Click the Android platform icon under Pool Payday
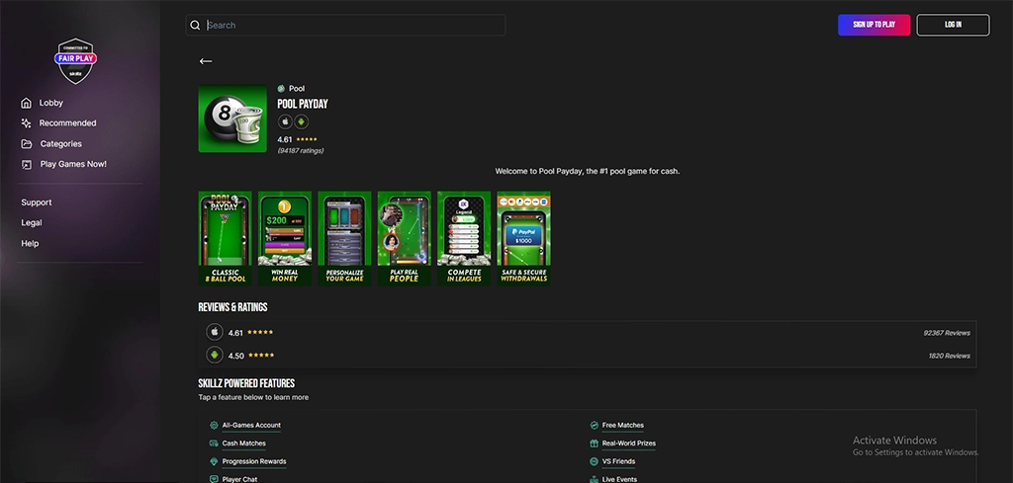1013x483 pixels. 301,121
